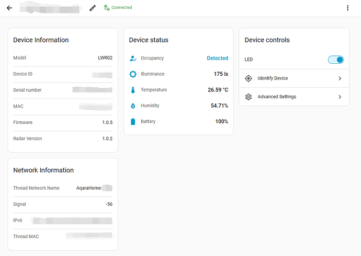Click the Serial number label
This screenshot has height=256, width=361.
[27, 90]
